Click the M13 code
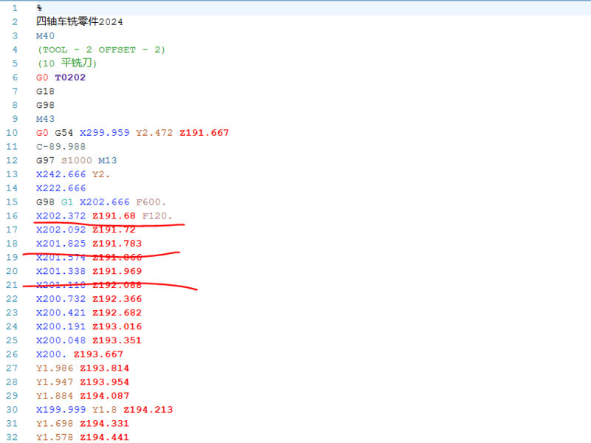 (x=108, y=160)
